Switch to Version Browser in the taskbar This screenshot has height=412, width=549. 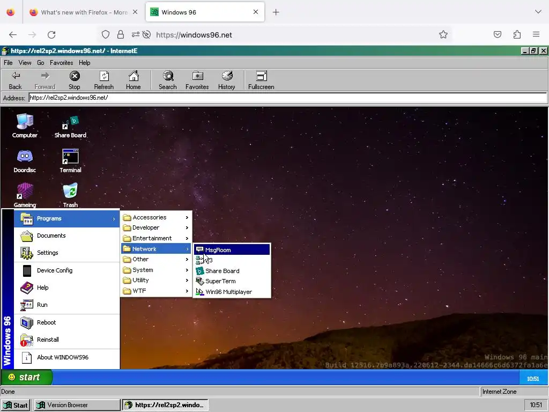pyautogui.click(x=77, y=405)
